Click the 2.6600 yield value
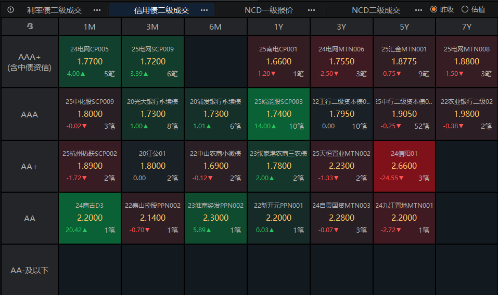This screenshot has height=295, width=498. [404, 166]
